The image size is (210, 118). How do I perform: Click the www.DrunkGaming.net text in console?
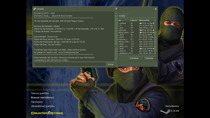point(69,52)
